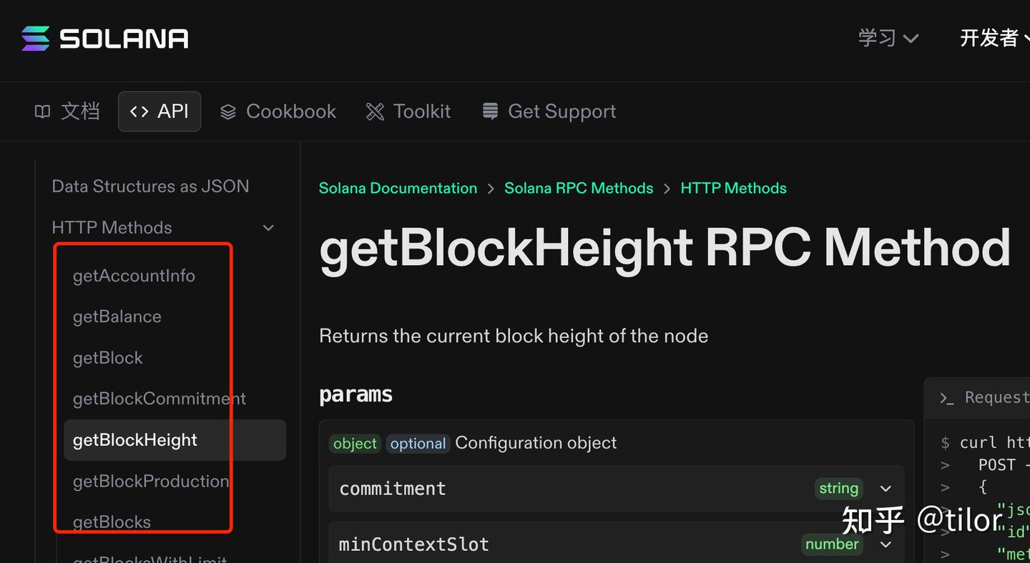Navigate to getBlockProduction method

151,481
